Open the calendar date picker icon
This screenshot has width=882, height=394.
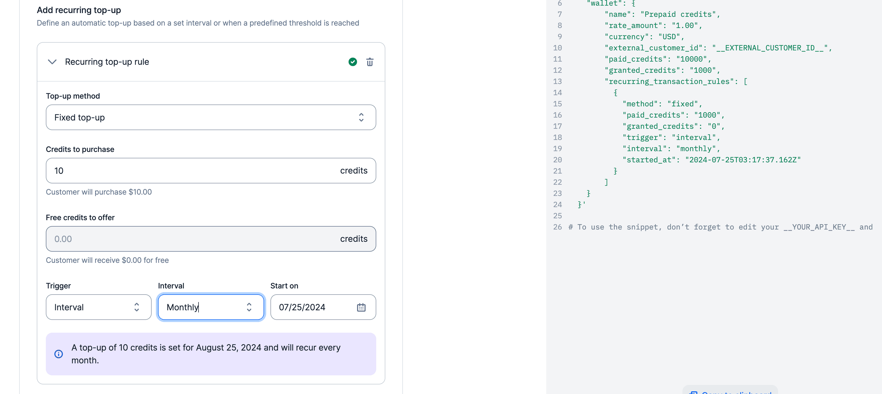(361, 307)
